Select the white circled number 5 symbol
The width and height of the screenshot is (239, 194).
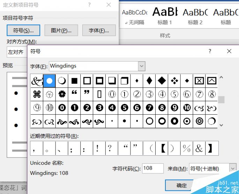click(174, 94)
